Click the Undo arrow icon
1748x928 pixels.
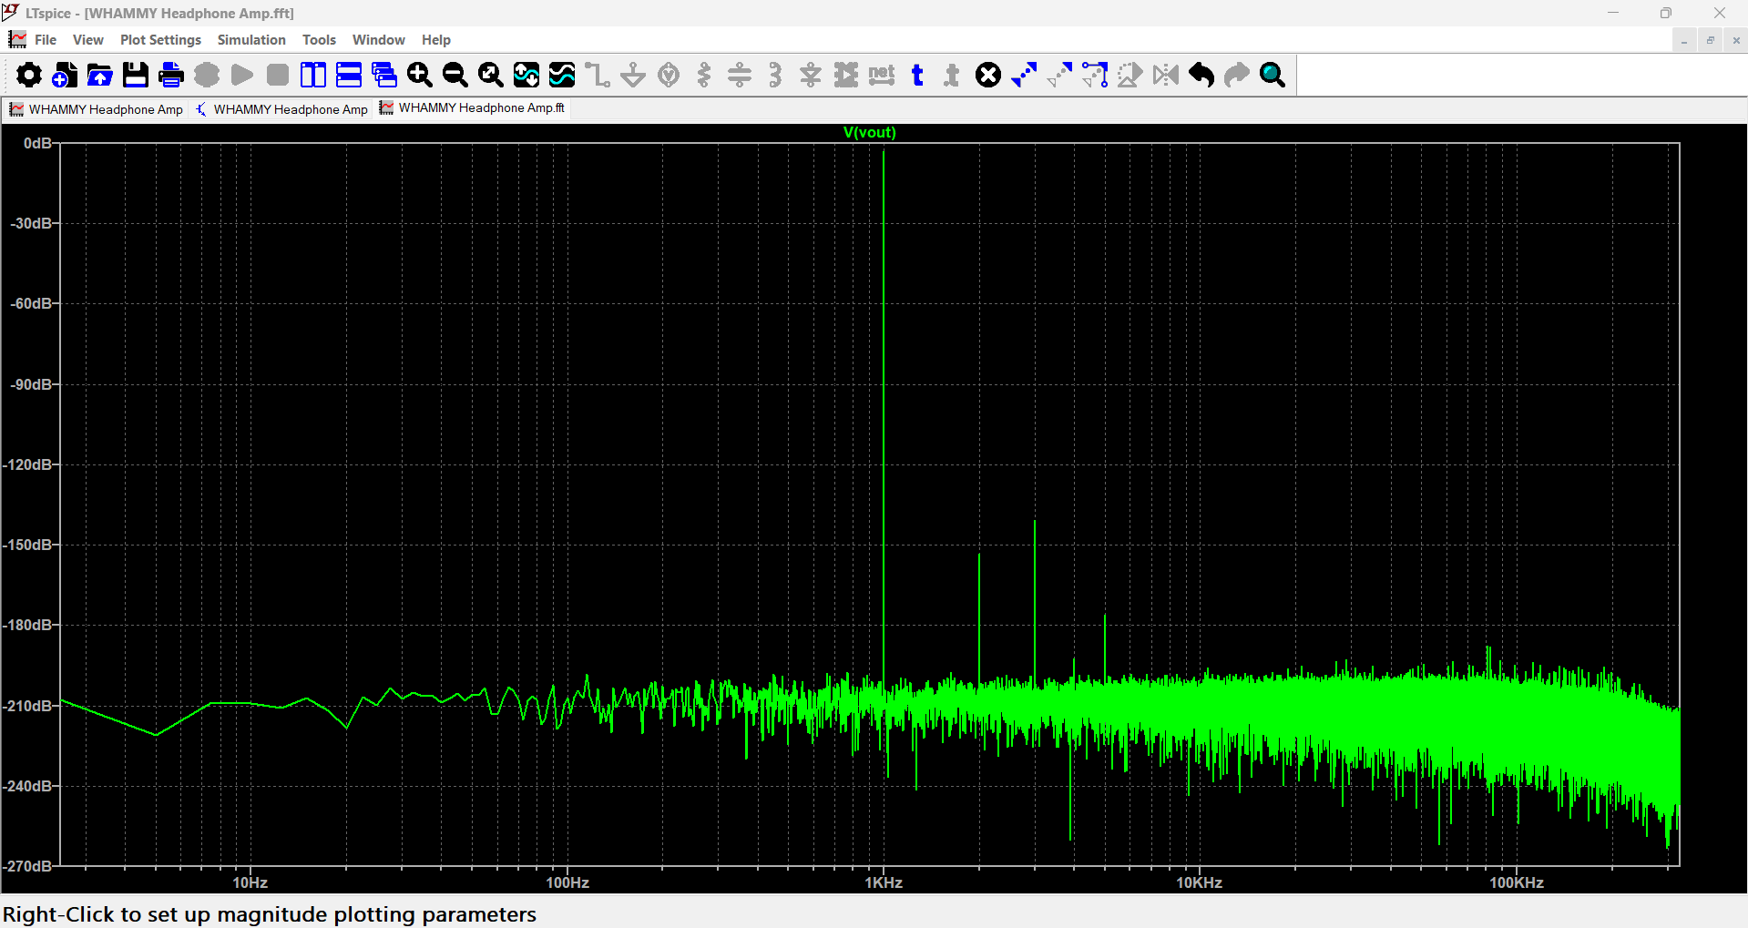[1201, 75]
